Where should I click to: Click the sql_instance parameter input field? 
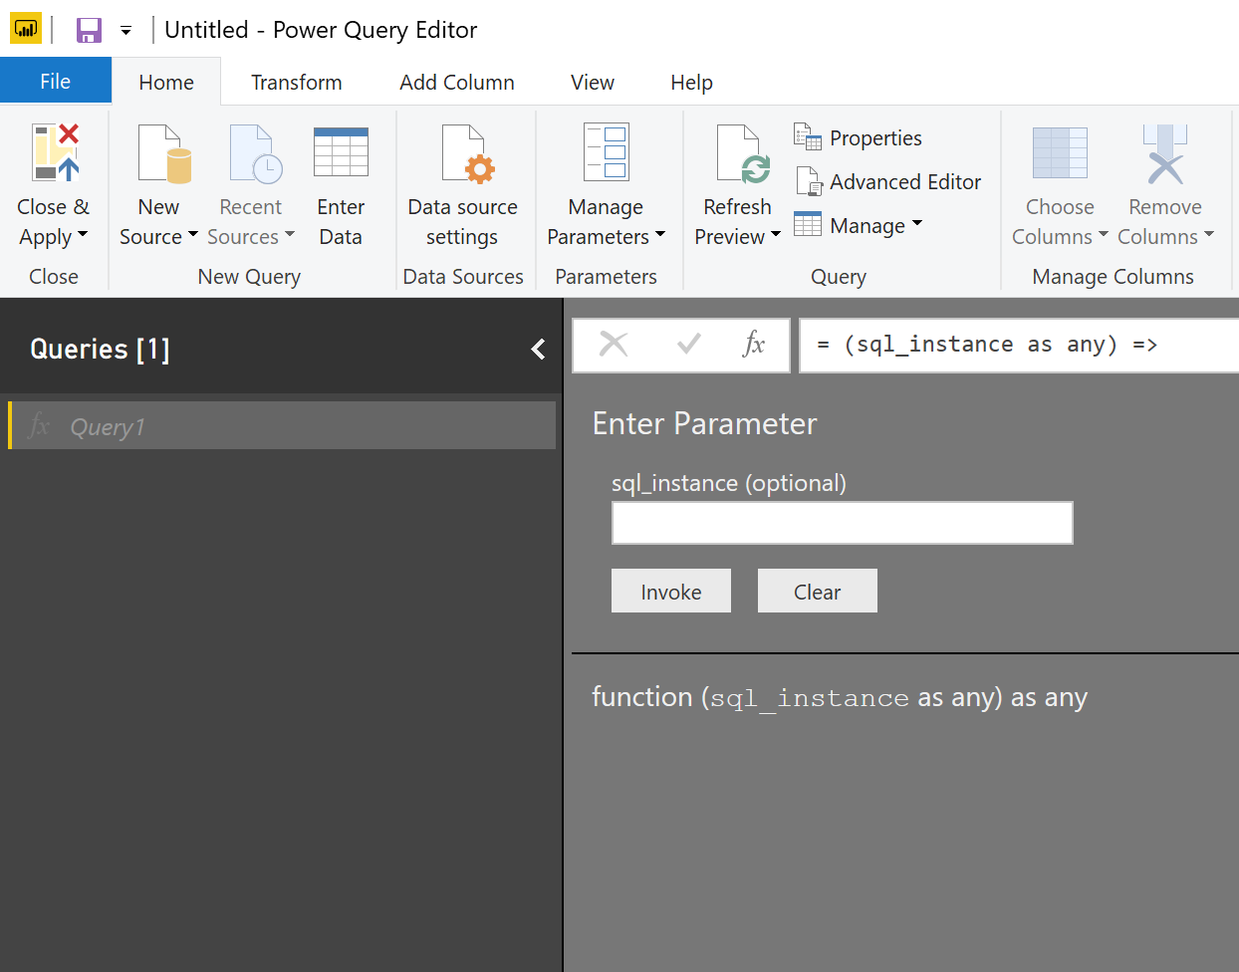tap(843, 523)
